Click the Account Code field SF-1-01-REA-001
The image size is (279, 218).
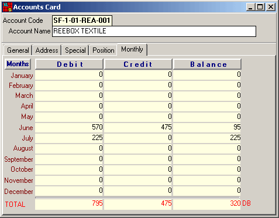pos(82,21)
